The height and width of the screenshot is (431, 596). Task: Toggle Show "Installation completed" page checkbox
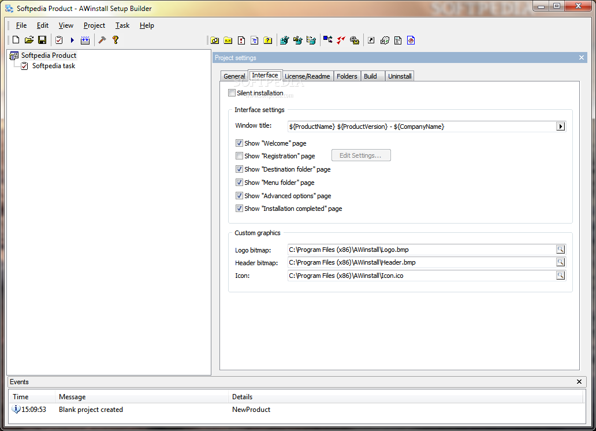(239, 208)
